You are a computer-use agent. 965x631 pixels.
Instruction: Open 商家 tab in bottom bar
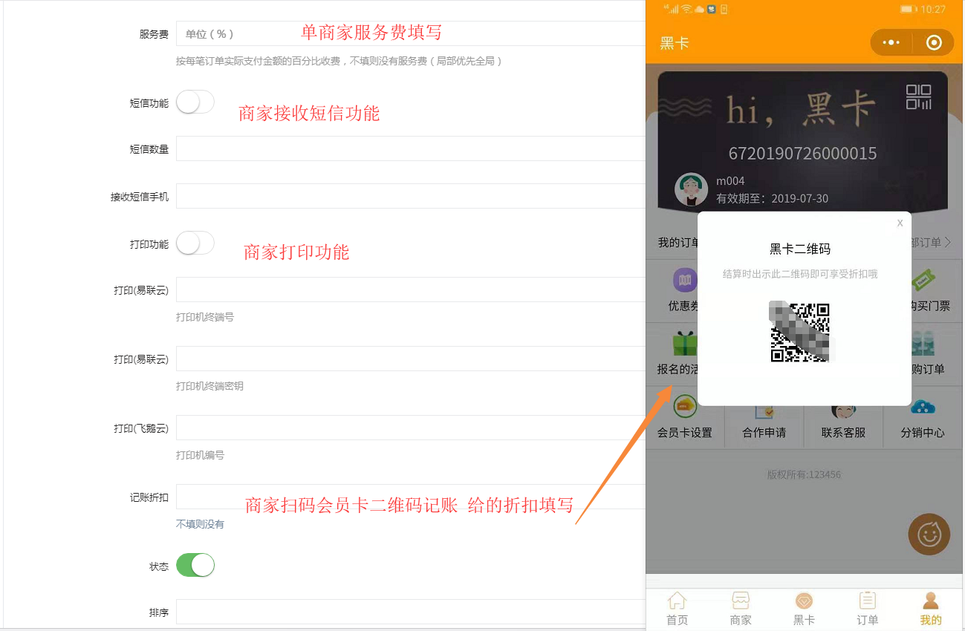click(741, 609)
